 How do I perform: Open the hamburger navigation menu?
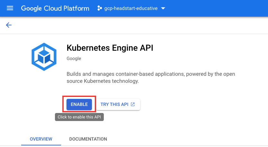pos(10,8)
